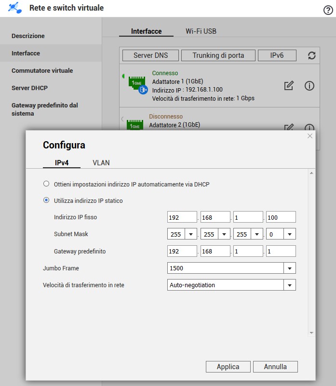Screen dimensions: 336x386
Task: Open the Jumbo Frame dropdown
Action: click(x=290, y=268)
